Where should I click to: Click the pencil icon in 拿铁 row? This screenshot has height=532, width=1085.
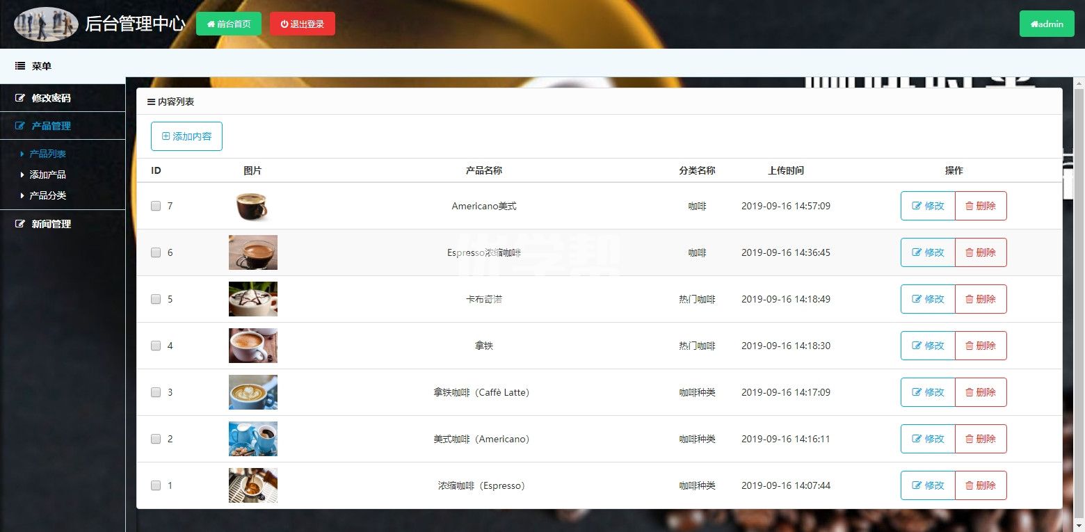tap(917, 346)
